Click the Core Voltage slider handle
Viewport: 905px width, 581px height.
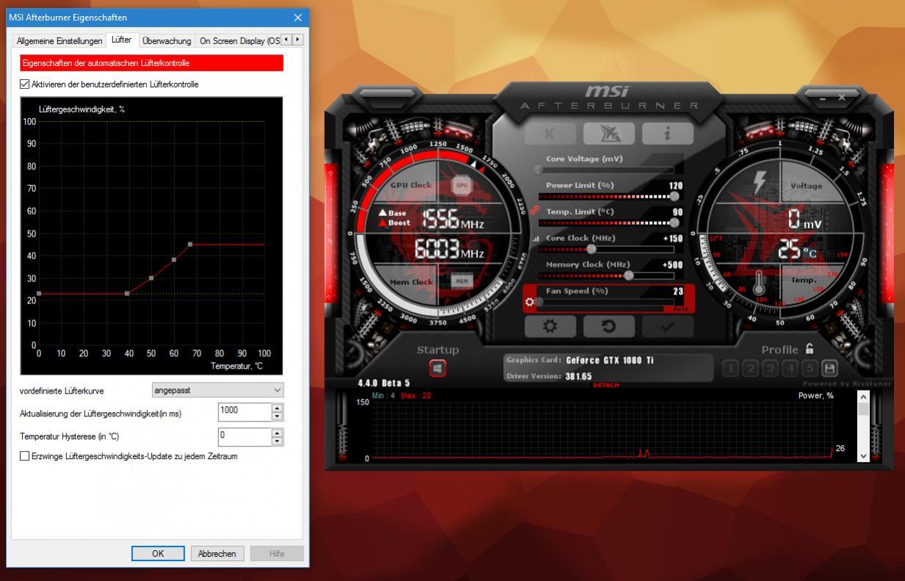coord(538,170)
